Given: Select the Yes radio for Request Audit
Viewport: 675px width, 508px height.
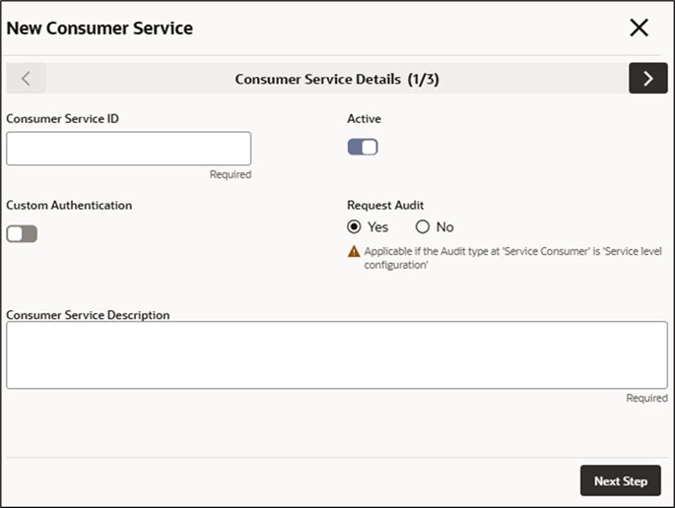Looking at the screenshot, I should click(x=354, y=226).
